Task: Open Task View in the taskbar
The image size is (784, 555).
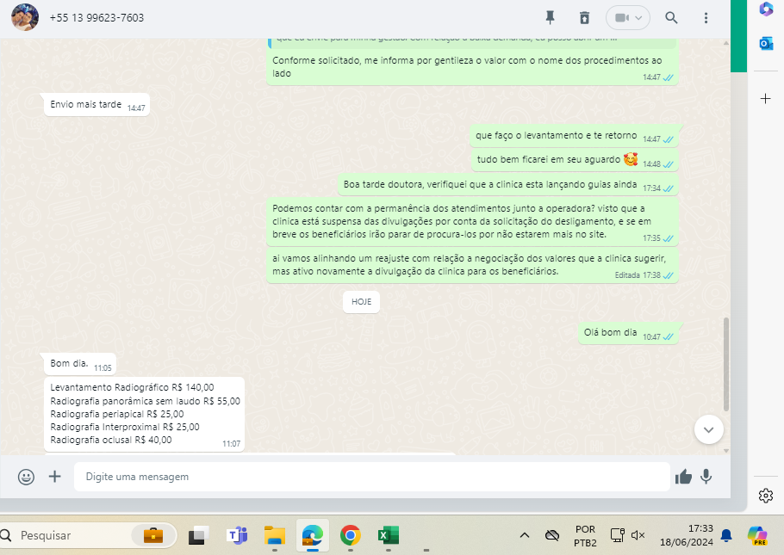Action: click(x=198, y=535)
